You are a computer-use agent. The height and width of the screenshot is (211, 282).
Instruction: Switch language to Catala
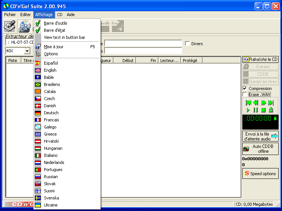click(x=67, y=91)
